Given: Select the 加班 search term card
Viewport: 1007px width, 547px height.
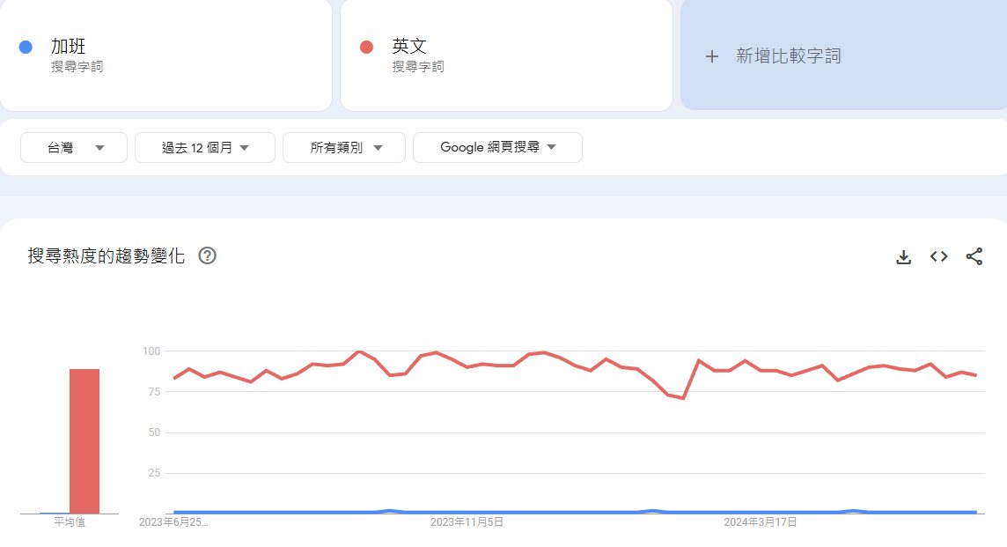Looking at the screenshot, I should point(165,55).
